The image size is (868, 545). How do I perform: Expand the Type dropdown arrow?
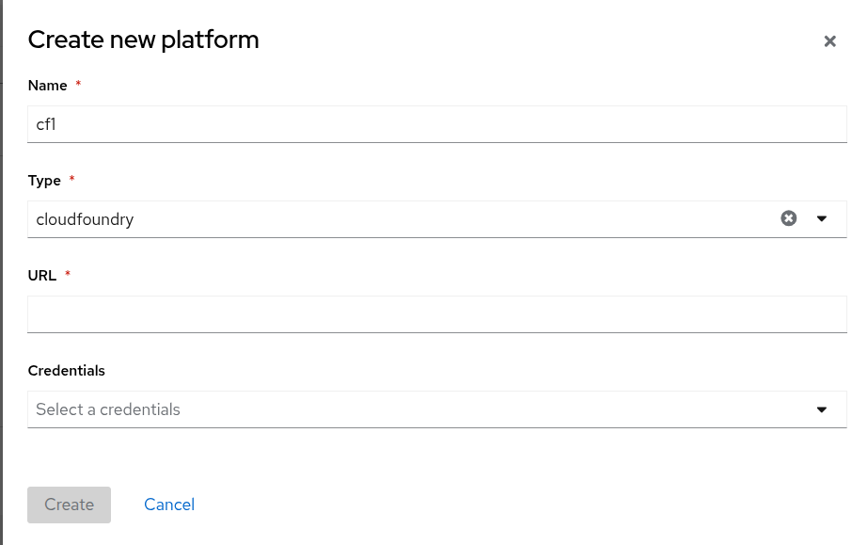click(x=822, y=218)
